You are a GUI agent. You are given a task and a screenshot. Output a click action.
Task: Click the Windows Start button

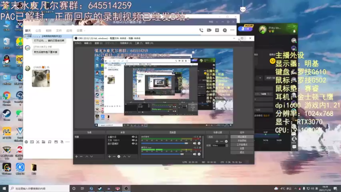pyautogui.click(x=4, y=189)
